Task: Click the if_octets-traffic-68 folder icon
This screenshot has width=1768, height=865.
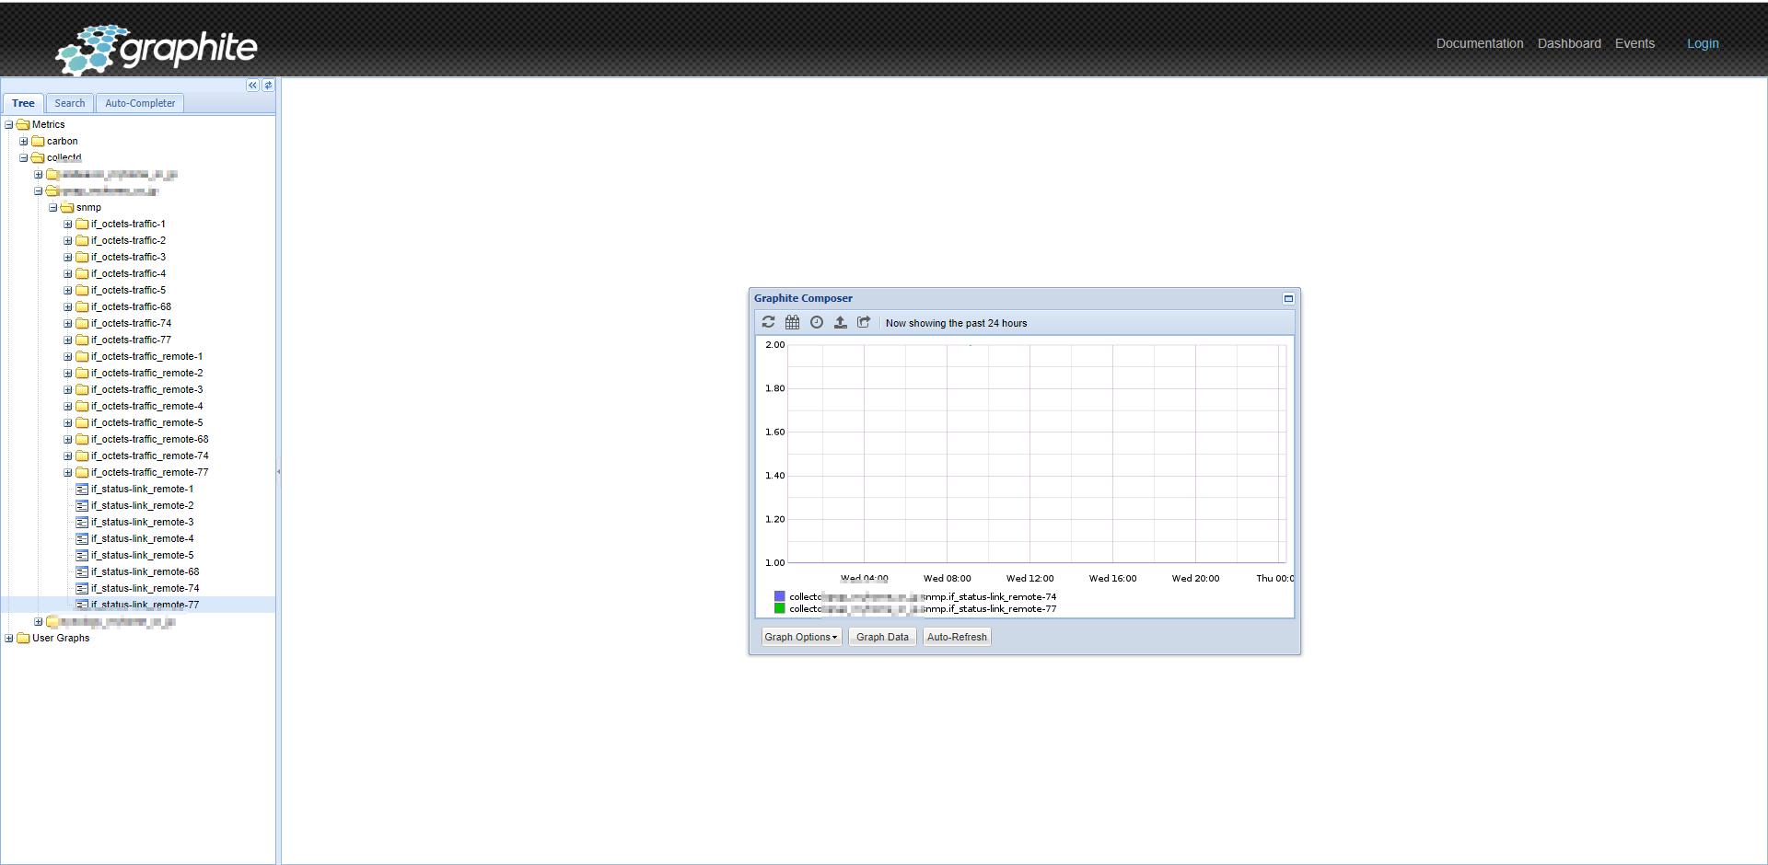Action: [x=82, y=306]
